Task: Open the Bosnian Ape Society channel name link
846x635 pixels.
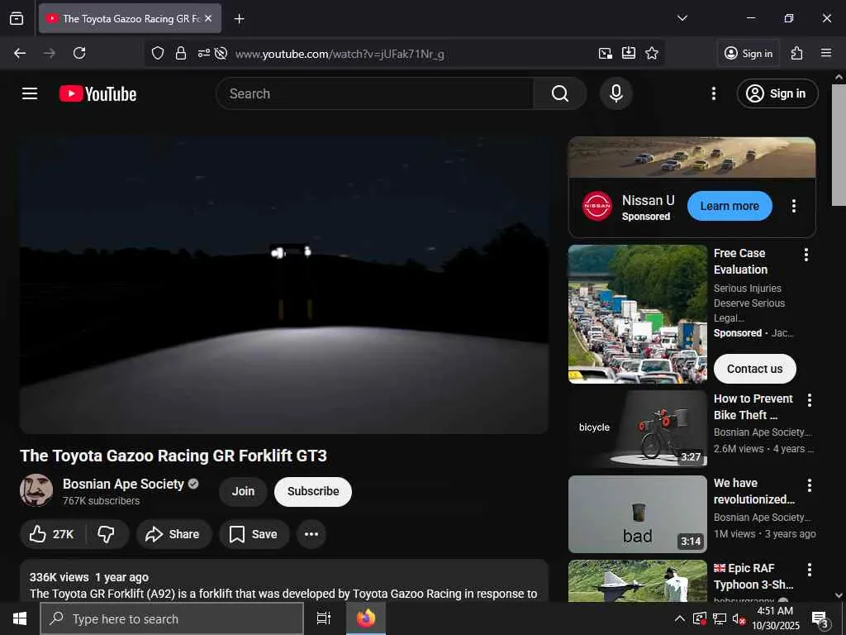Action: click(x=123, y=484)
